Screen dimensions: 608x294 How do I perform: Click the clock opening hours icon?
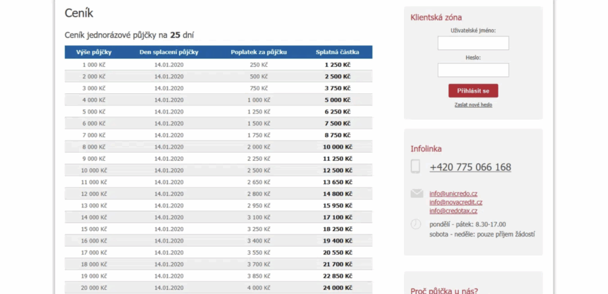(x=415, y=224)
